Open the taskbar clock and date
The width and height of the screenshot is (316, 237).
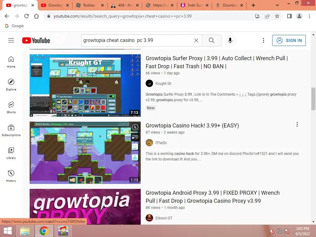click(x=302, y=231)
